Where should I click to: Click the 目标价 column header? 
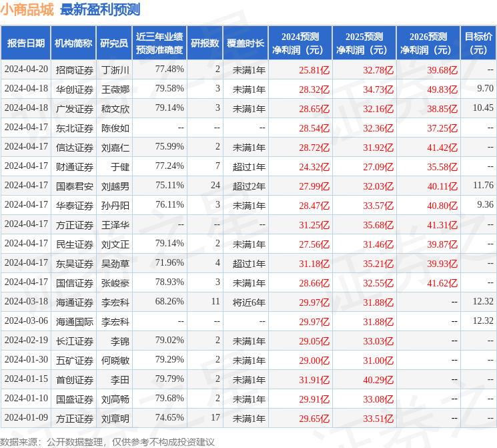click(x=478, y=43)
